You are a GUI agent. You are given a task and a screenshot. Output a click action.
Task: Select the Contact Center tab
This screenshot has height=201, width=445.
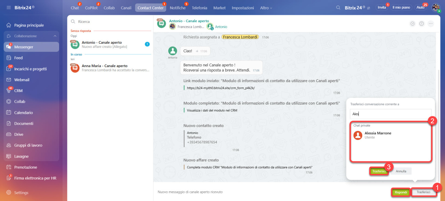point(151,8)
